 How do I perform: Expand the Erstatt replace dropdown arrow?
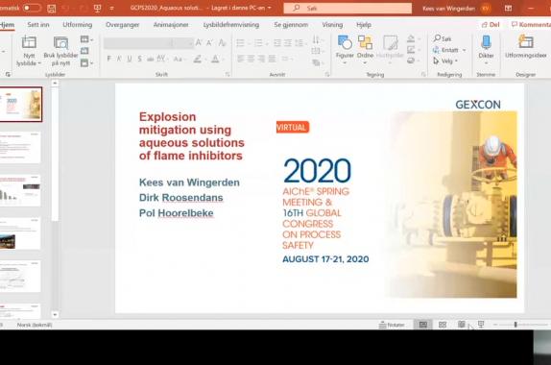(x=464, y=50)
